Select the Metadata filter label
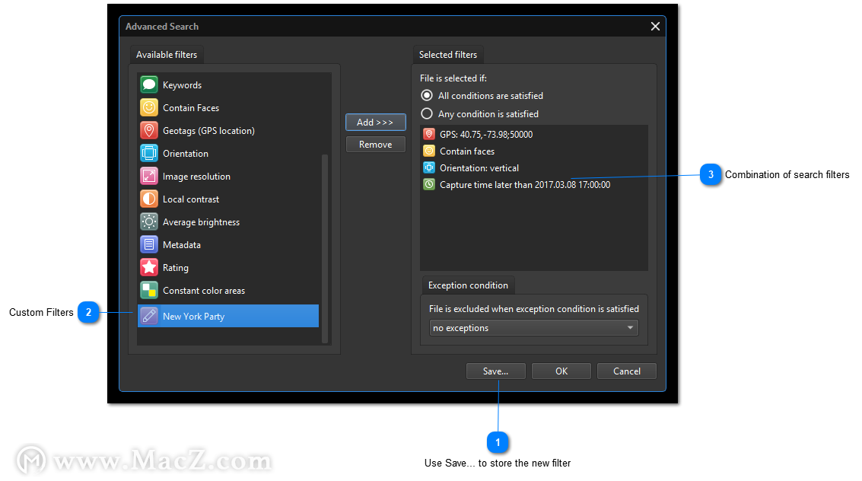The height and width of the screenshot is (481, 862). 181,244
